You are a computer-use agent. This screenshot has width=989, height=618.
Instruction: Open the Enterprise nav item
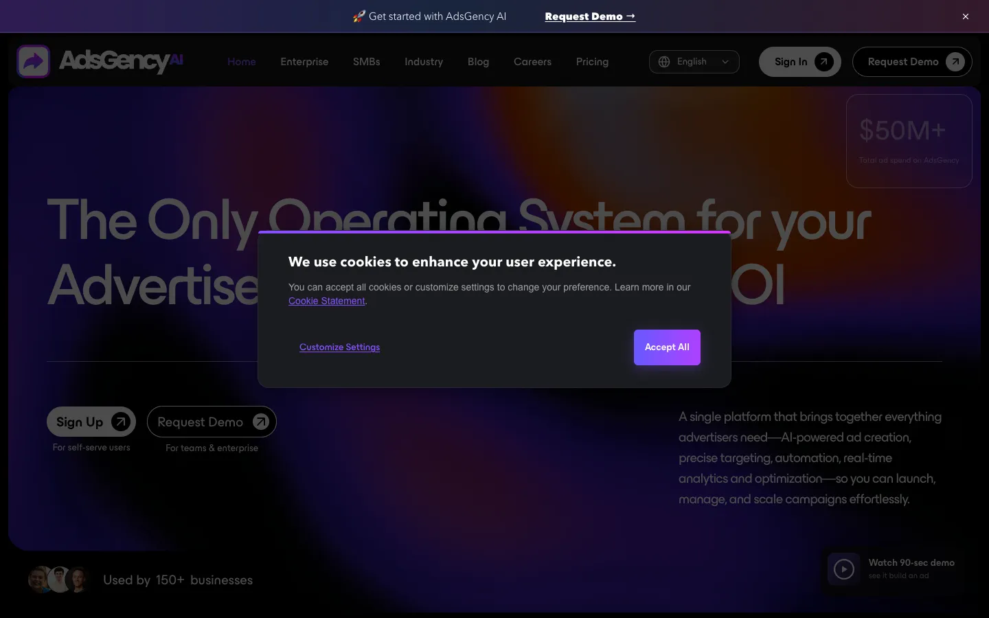click(304, 62)
